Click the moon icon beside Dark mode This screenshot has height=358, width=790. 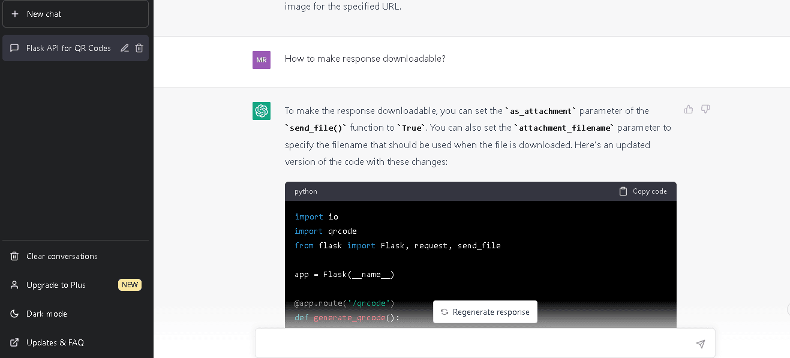coord(15,314)
